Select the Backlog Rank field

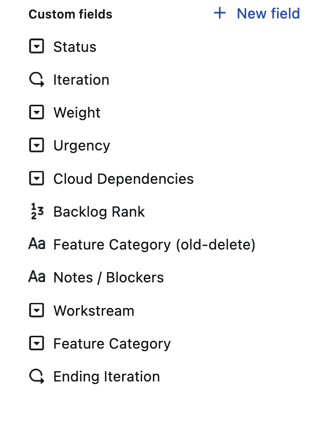99,212
